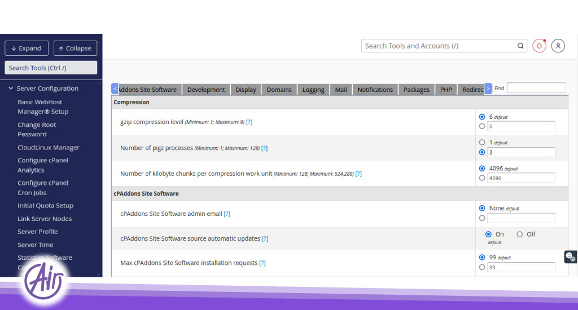Select custom max installation requests radio
The height and width of the screenshot is (310, 578).
click(482, 267)
